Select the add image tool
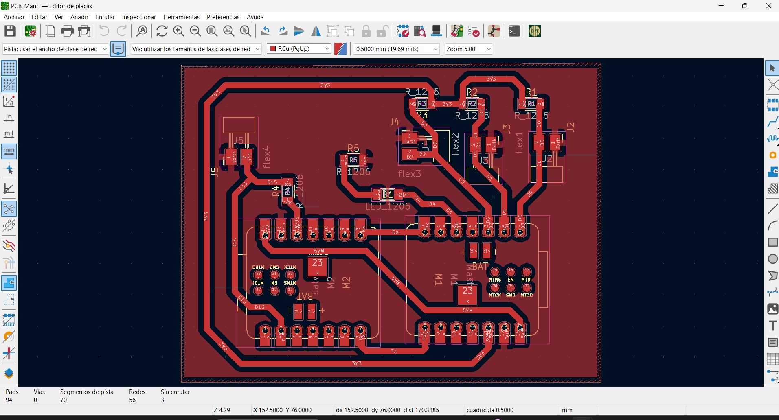Viewport: 779px width, 420px height. click(772, 309)
